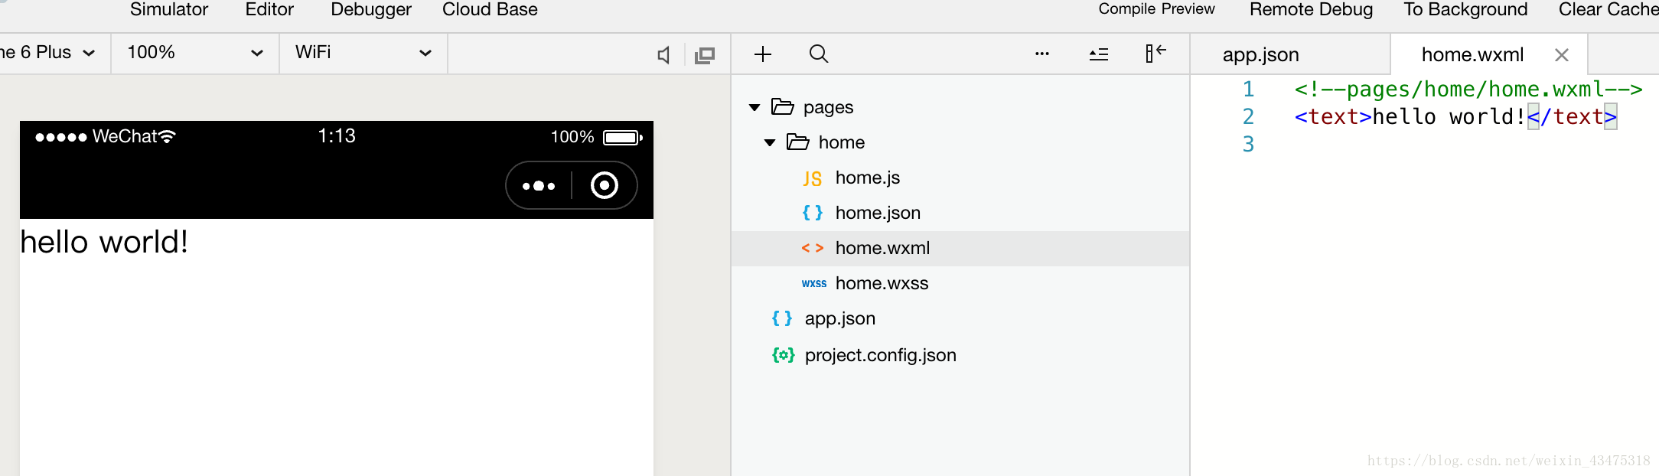Click the home folder icon
The image size is (1659, 476).
(x=798, y=142)
